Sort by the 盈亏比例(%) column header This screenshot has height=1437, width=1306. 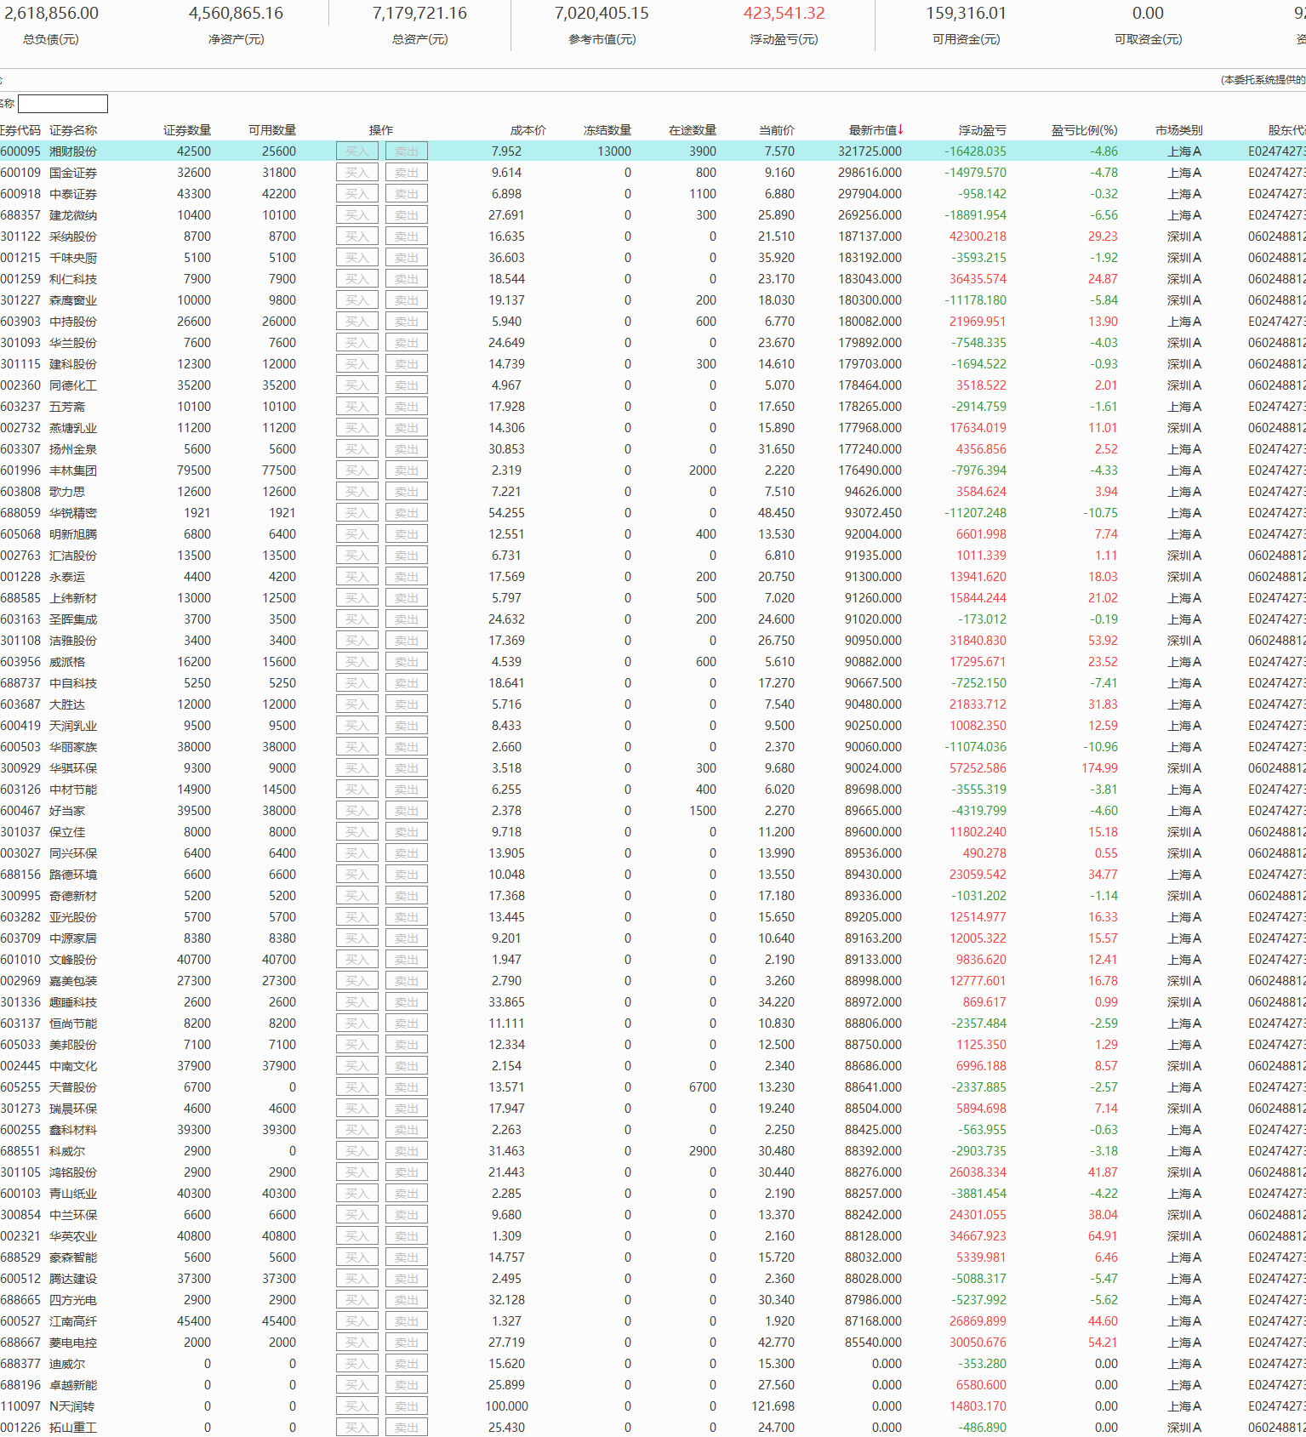1084,130
